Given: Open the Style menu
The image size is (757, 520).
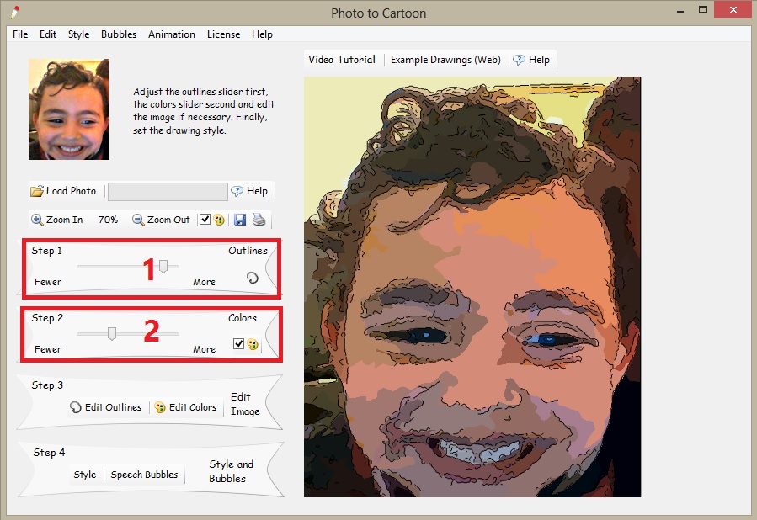Looking at the screenshot, I should coord(78,34).
